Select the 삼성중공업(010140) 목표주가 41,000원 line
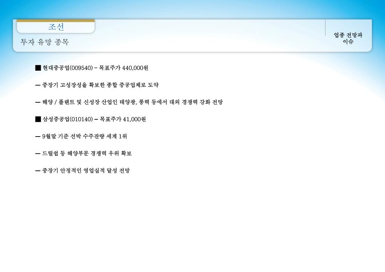 pyautogui.click(x=91, y=119)
